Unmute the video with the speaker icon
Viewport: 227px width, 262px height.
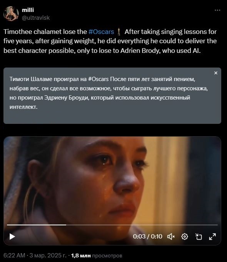click(171, 237)
